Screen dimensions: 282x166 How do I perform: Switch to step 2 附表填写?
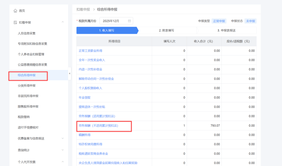tap(166, 31)
